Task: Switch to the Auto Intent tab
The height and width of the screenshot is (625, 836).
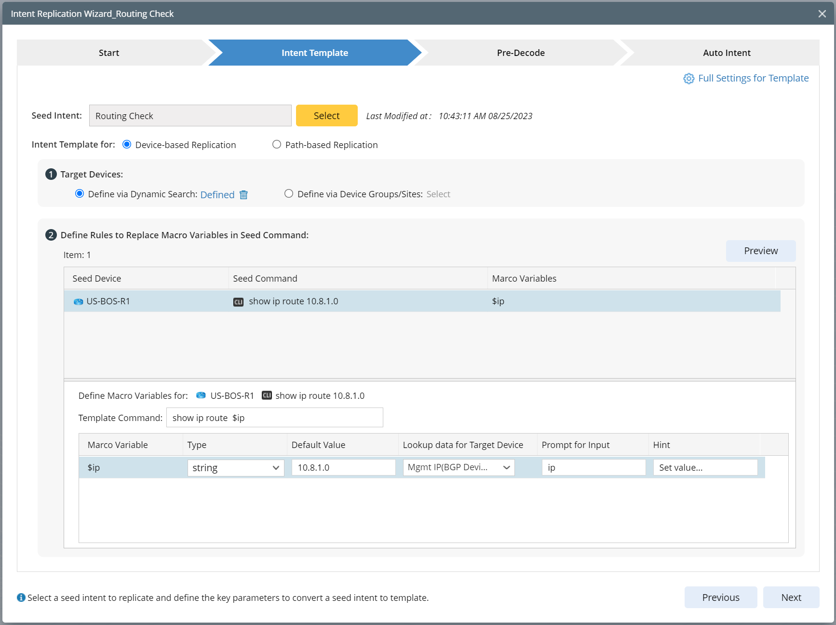Action: (x=727, y=53)
